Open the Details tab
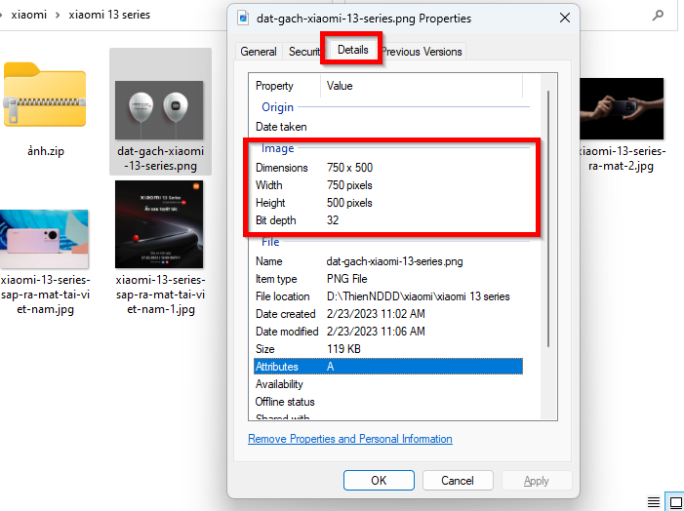684x511 pixels. tap(352, 50)
